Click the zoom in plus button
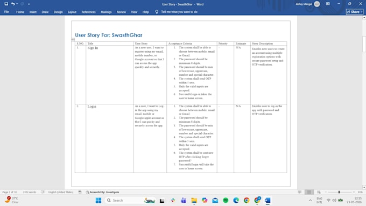This screenshot has height=206, width=366. 354,192
